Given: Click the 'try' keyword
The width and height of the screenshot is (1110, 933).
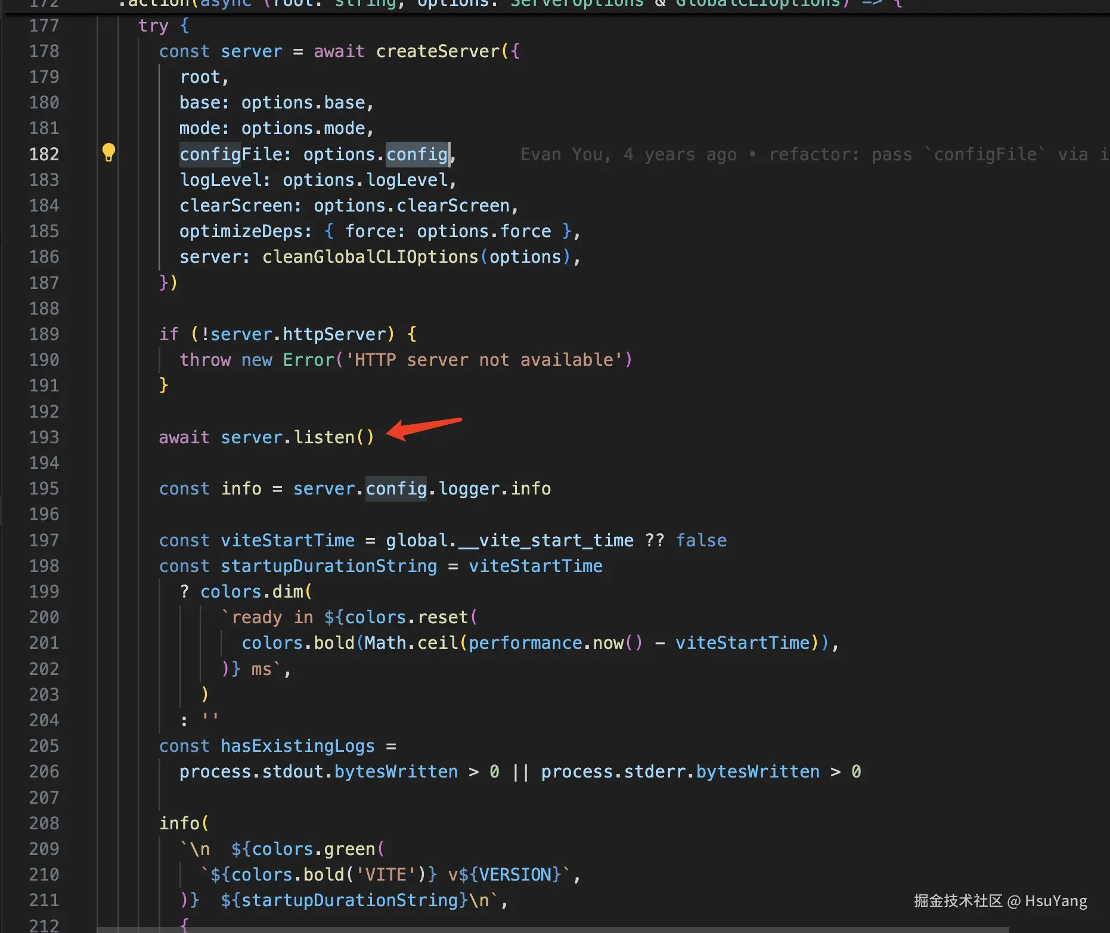Looking at the screenshot, I should click(x=153, y=26).
